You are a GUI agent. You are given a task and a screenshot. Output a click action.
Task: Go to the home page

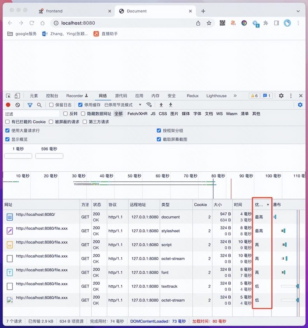(x=42, y=23)
